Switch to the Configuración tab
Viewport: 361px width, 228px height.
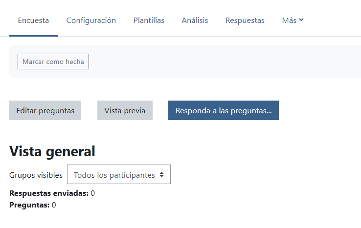(91, 21)
